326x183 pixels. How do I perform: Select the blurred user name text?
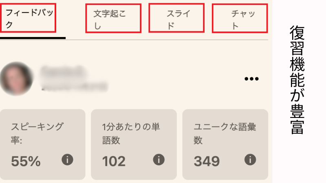[64, 71]
